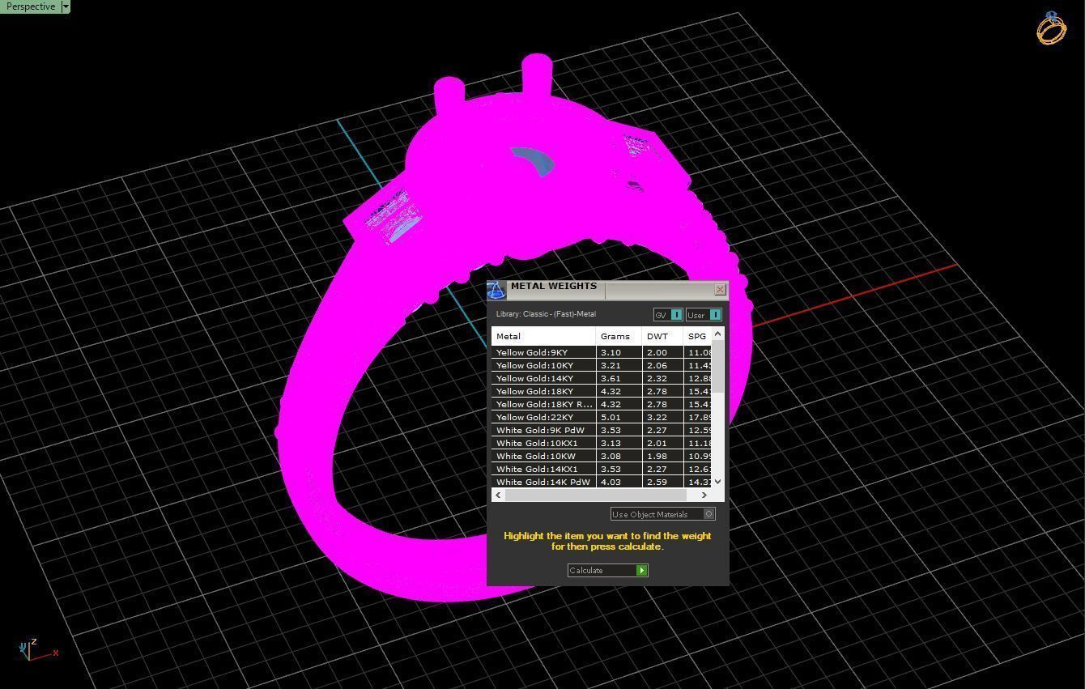
Task: Select the White Gold:14KX1 row
Action: [602, 469]
